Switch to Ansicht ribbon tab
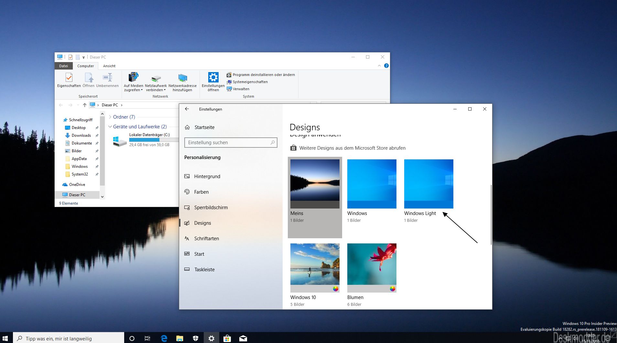Image resolution: width=617 pixels, height=343 pixels. coord(109,66)
